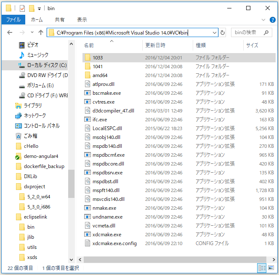
Task: Select mspft140.dll file
Action: [179, 190]
